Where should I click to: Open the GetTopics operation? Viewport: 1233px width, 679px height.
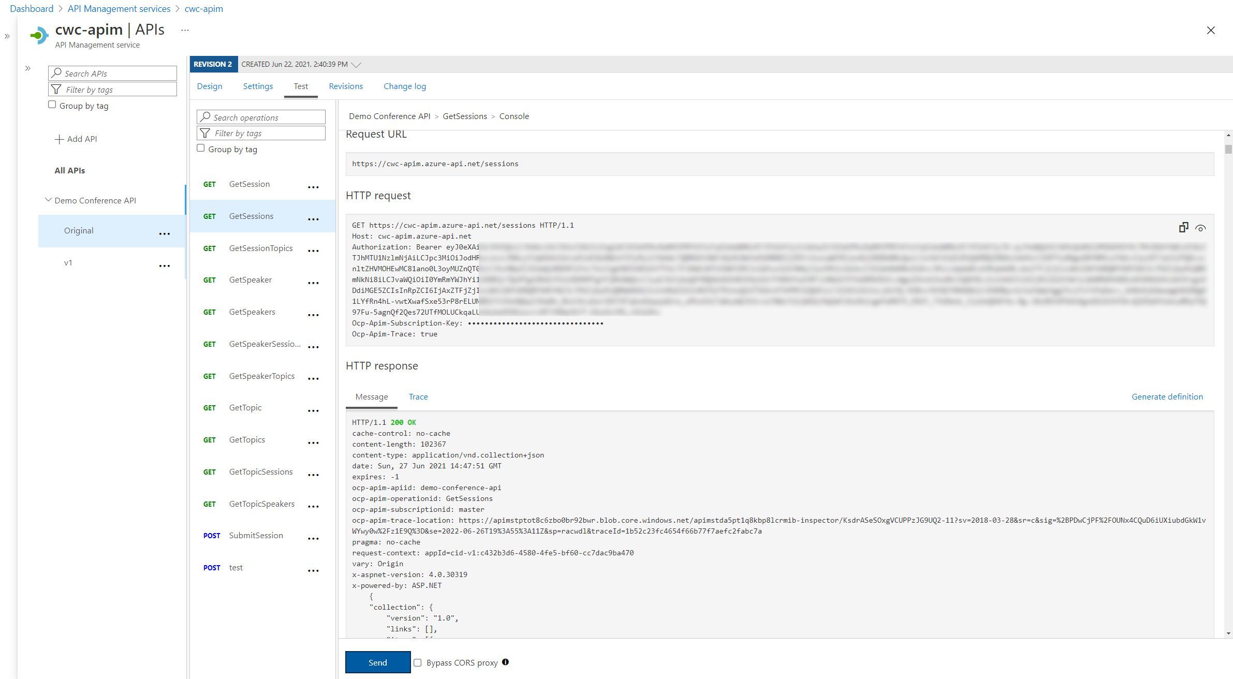click(247, 440)
